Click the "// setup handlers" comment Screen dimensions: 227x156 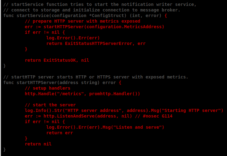coord(48,88)
